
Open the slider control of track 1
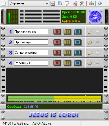[97, 32]
